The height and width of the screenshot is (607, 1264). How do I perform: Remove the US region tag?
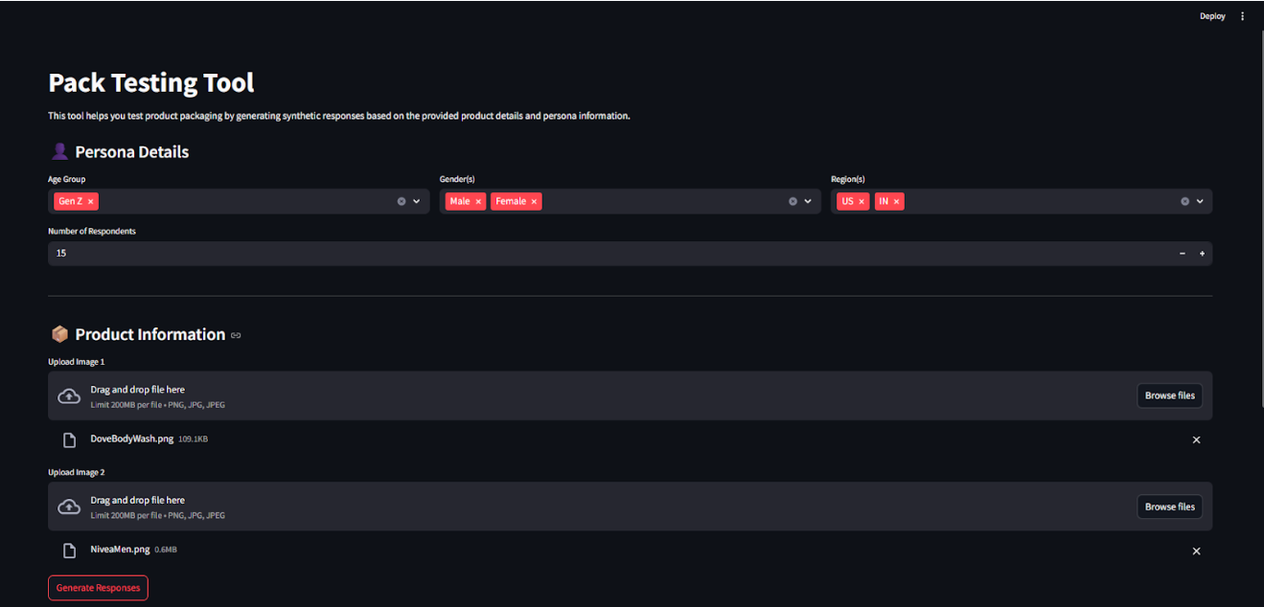[862, 201]
